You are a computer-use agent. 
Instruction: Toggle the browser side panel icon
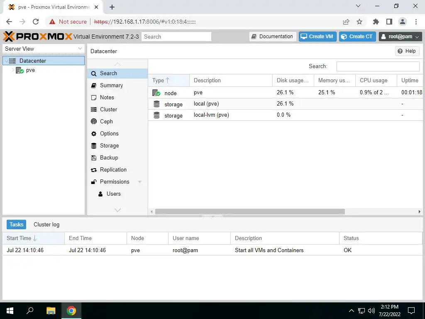389,22
